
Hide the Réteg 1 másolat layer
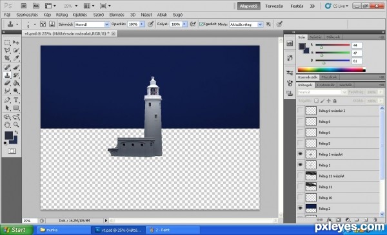(300, 154)
